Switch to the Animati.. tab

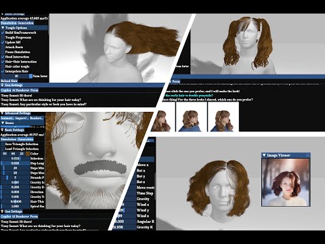(7, 118)
